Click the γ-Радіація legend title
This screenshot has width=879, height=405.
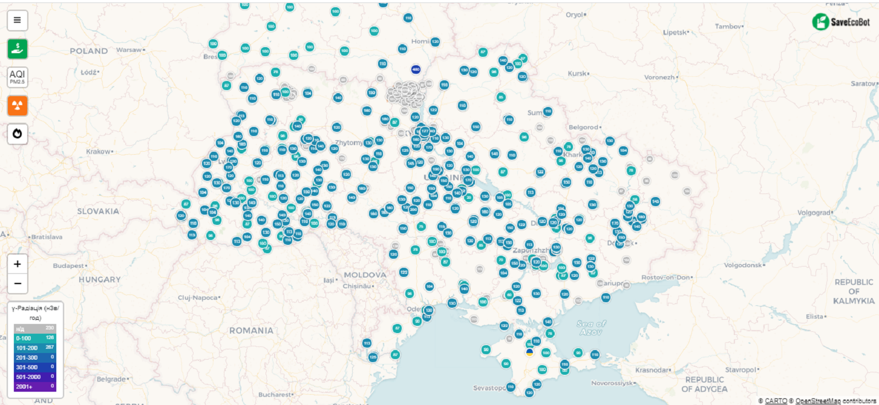[35, 313]
